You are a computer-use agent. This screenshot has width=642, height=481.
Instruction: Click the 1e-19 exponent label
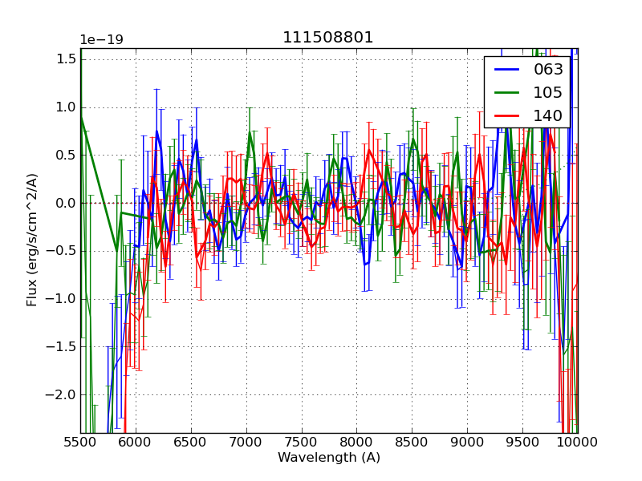(x=101, y=40)
